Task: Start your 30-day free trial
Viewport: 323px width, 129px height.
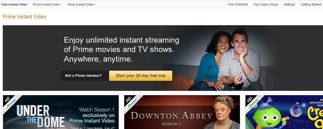Action: coord(141,75)
